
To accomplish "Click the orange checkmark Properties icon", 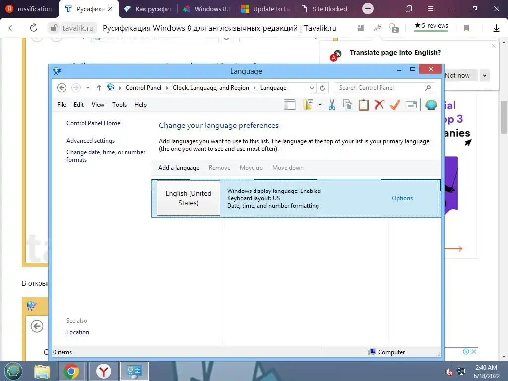I will pos(395,105).
